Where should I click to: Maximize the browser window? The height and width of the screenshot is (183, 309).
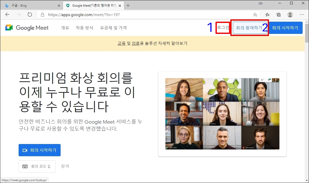291,3
